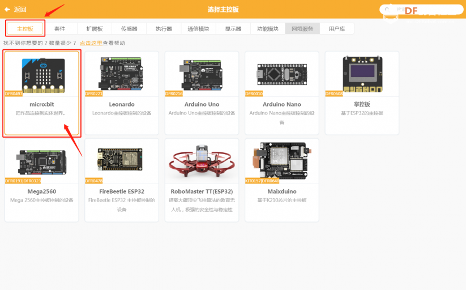
Task: Select the 通信模块 tab
Action: [198, 29]
